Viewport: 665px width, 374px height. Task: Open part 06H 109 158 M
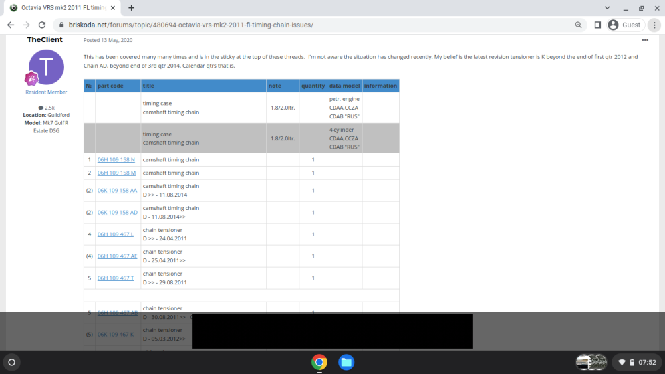click(x=116, y=173)
